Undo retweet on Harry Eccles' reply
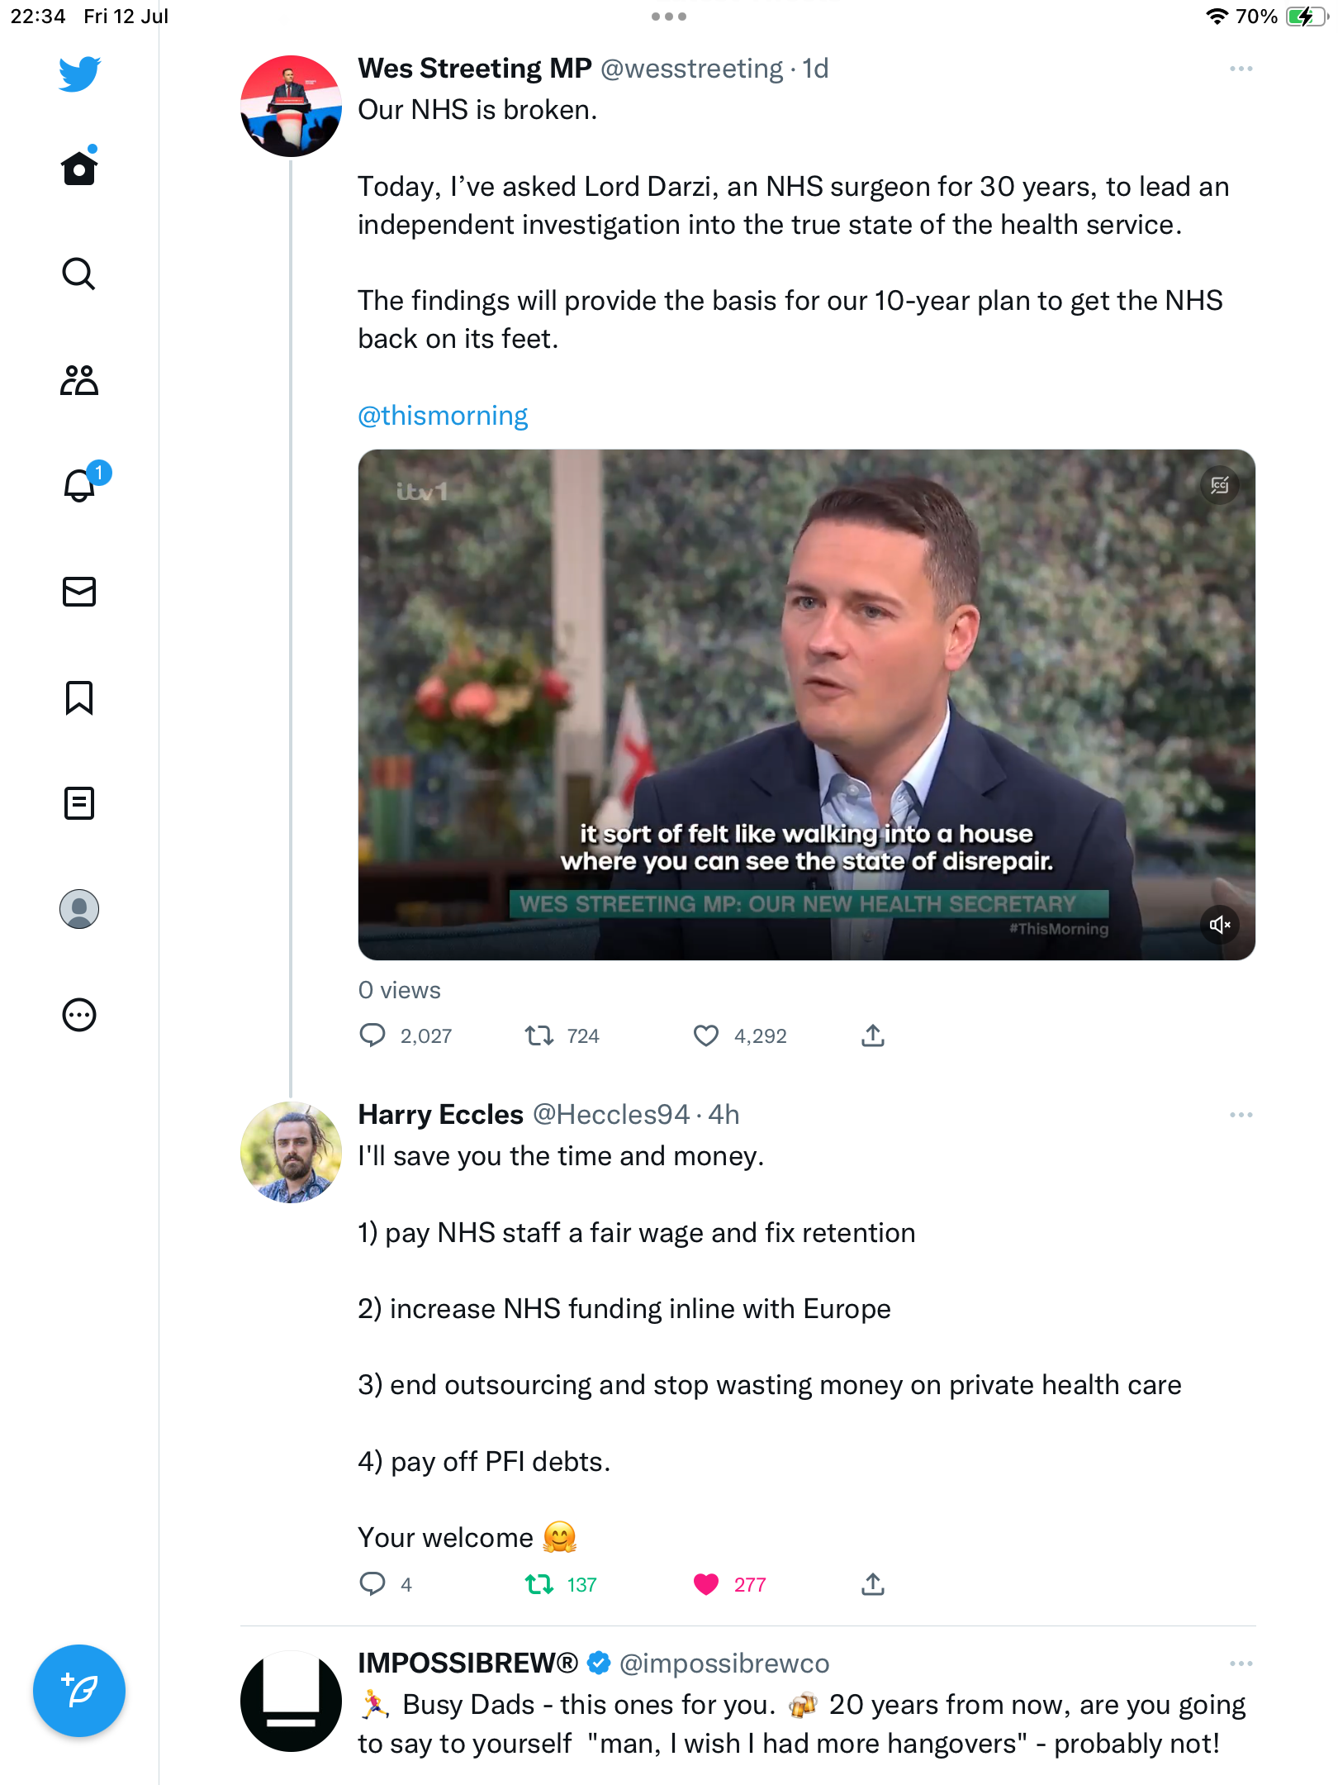 (539, 1584)
